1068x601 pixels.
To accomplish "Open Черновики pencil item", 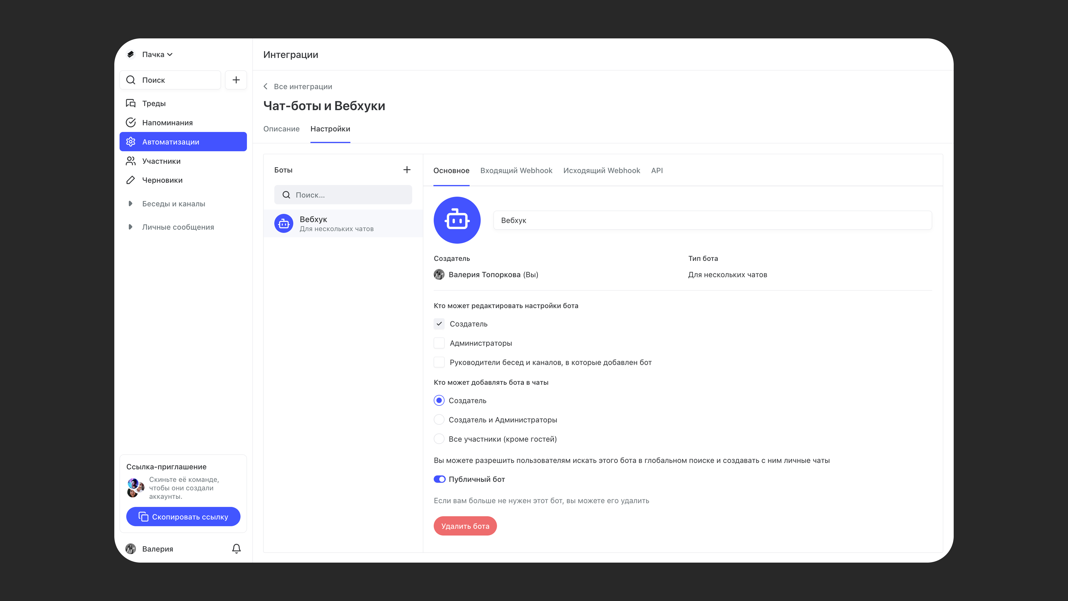I will (162, 180).
